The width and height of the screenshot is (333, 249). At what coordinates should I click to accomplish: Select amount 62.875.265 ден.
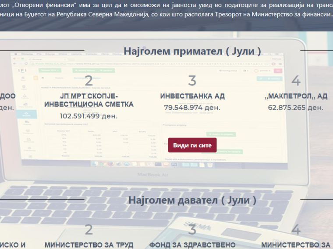pos(296,107)
